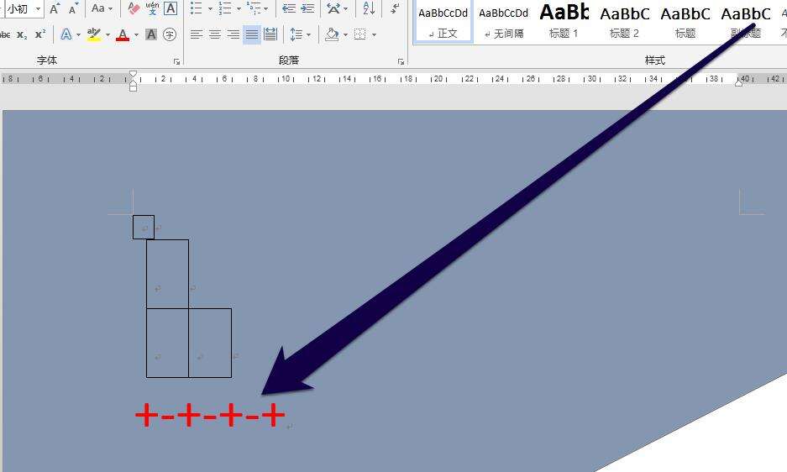Toggle strikethrough formatting
The width and height of the screenshot is (787, 472).
tap(5, 34)
